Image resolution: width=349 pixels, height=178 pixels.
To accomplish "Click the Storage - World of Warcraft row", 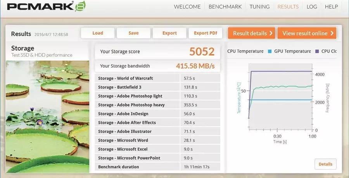I will coord(157,78).
